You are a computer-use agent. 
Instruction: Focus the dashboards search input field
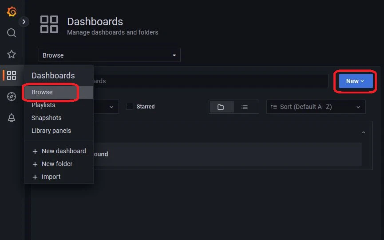click(210, 81)
